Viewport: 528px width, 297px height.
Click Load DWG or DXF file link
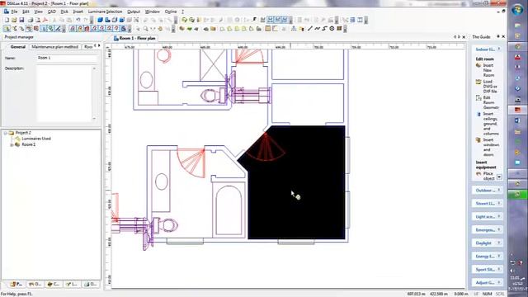tap(490, 87)
